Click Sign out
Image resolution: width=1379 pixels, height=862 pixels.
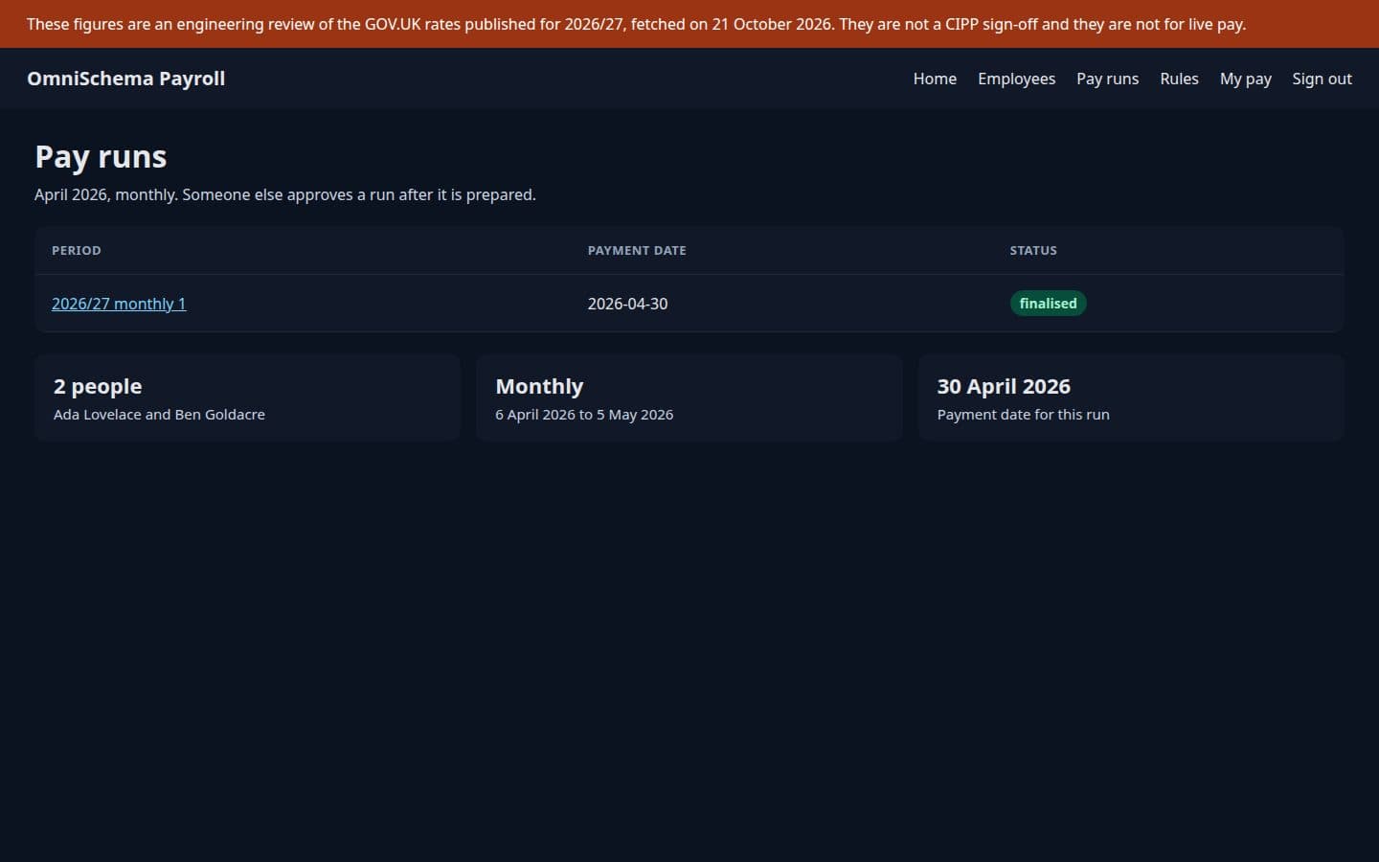pos(1322,79)
